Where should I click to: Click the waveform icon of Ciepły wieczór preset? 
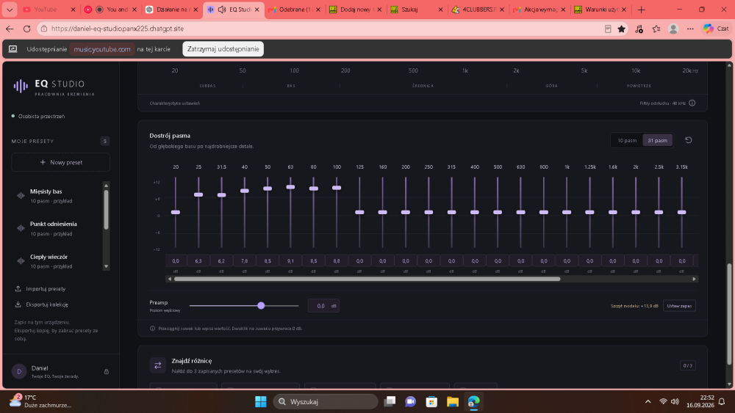(21, 261)
